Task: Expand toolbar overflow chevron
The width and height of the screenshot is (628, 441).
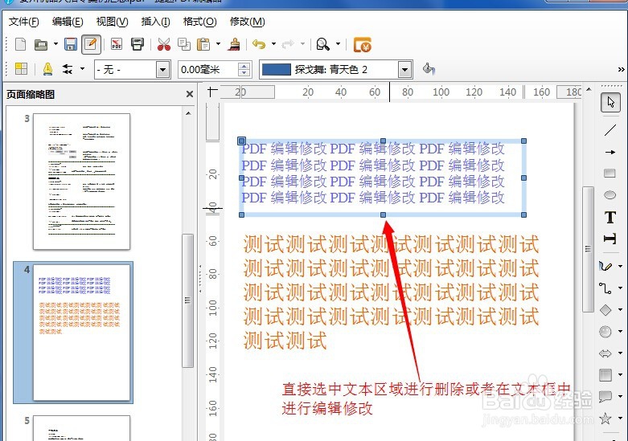Action: pyautogui.click(x=621, y=70)
